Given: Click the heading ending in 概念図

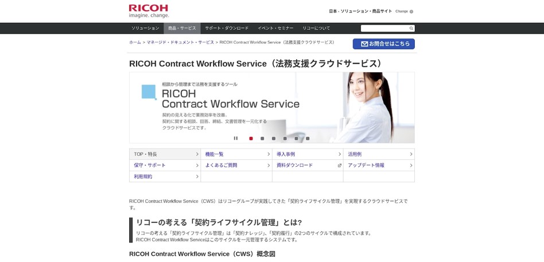Looking at the screenshot, I should pos(202,254).
